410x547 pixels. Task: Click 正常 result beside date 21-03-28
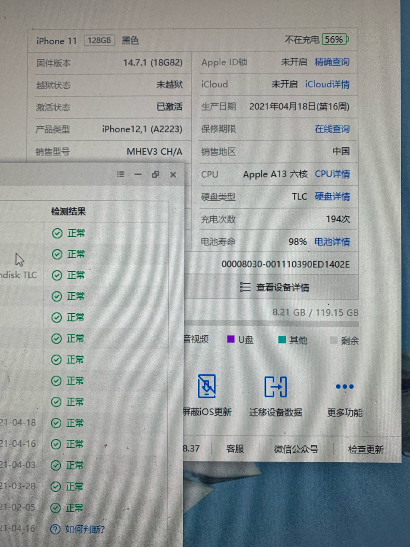(x=66, y=487)
